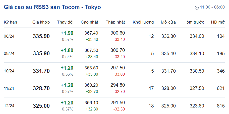Screen dimensions: 229x114
Task: Click the title Giá cao su RSS3 sàn Tocom - Tokyo
Action: tap(52, 7)
